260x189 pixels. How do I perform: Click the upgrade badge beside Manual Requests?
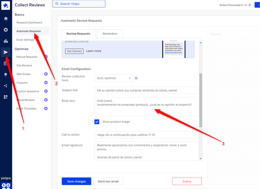tap(46, 56)
